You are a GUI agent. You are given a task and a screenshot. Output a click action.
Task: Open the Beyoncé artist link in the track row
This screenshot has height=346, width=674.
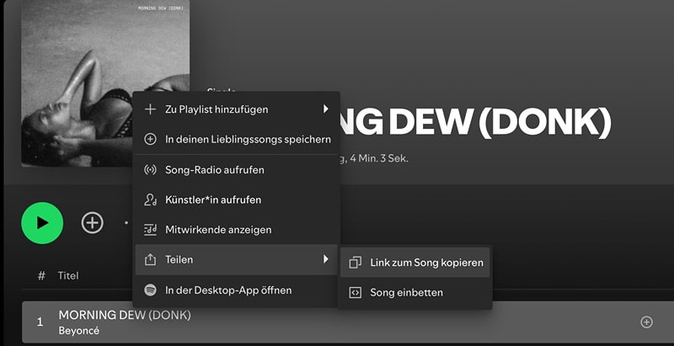point(78,331)
